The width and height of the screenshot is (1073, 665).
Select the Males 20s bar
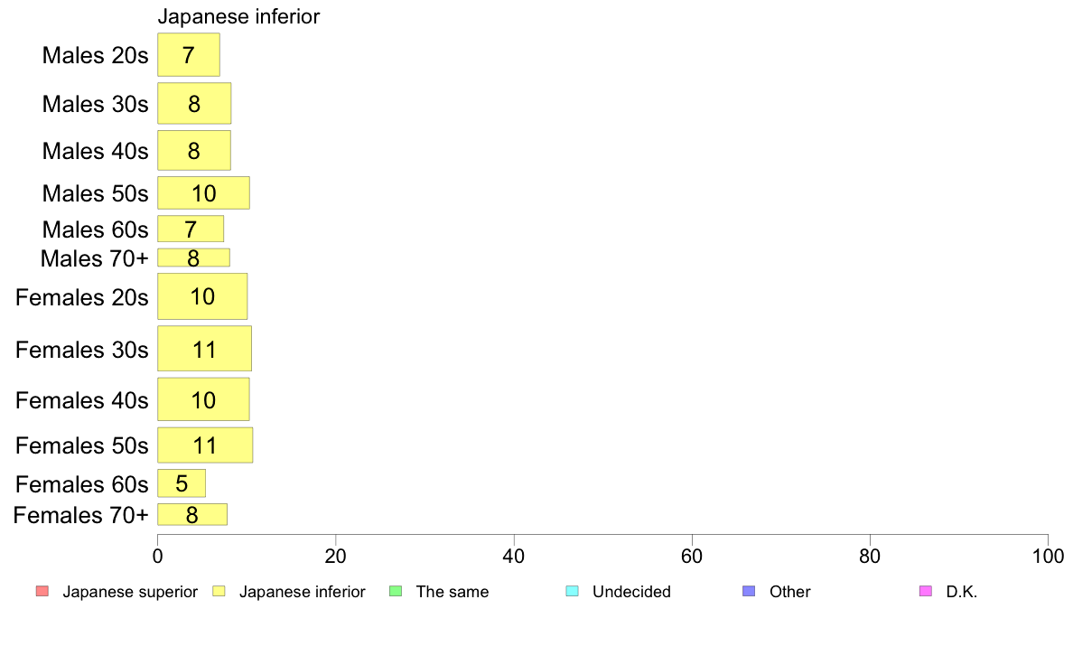189,55
